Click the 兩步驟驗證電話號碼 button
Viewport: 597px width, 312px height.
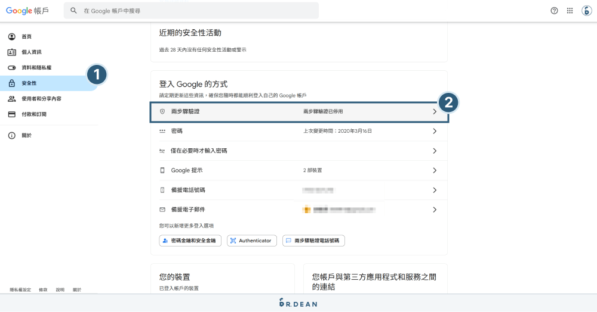[313, 241]
